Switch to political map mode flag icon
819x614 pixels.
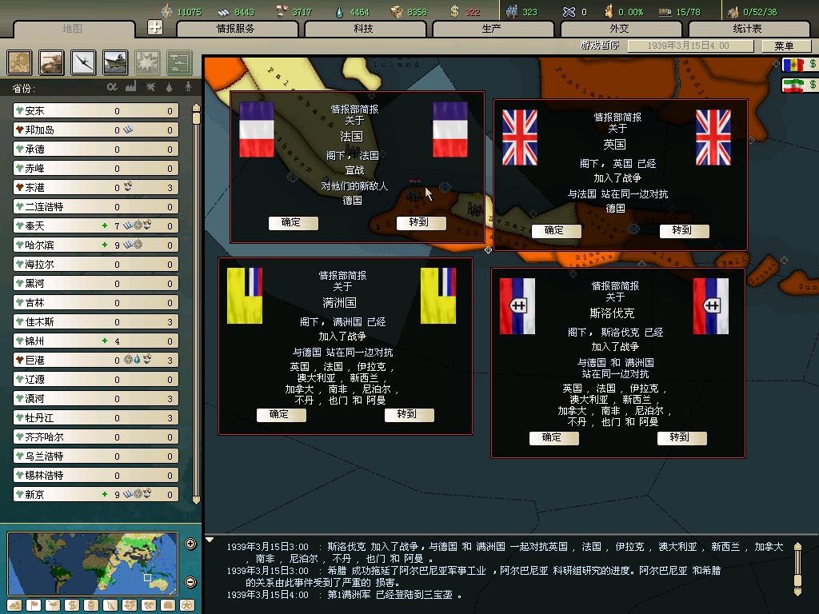(34, 605)
